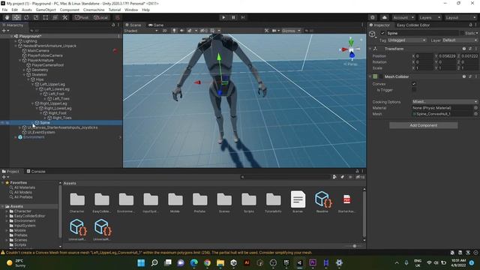Click the Position Z input field

coord(469,56)
